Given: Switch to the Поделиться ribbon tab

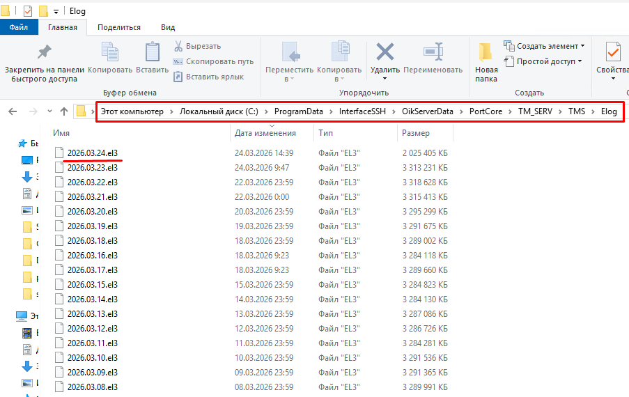Looking at the screenshot, I should point(119,27).
